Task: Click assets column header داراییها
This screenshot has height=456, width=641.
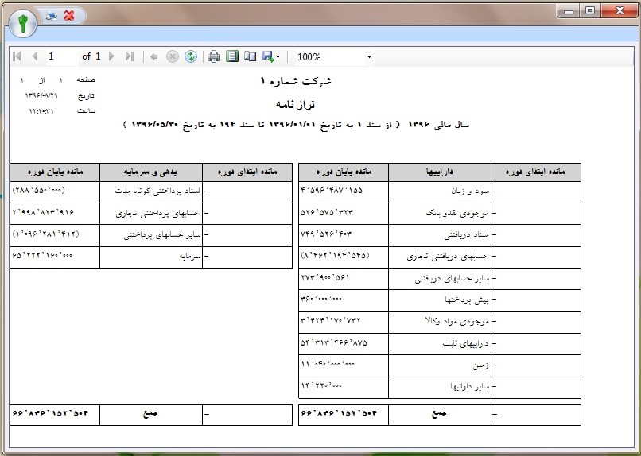Action: (440, 172)
